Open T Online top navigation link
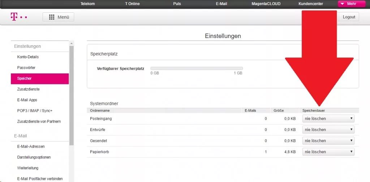The width and height of the screenshot is (370, 182). pos(132,4)
